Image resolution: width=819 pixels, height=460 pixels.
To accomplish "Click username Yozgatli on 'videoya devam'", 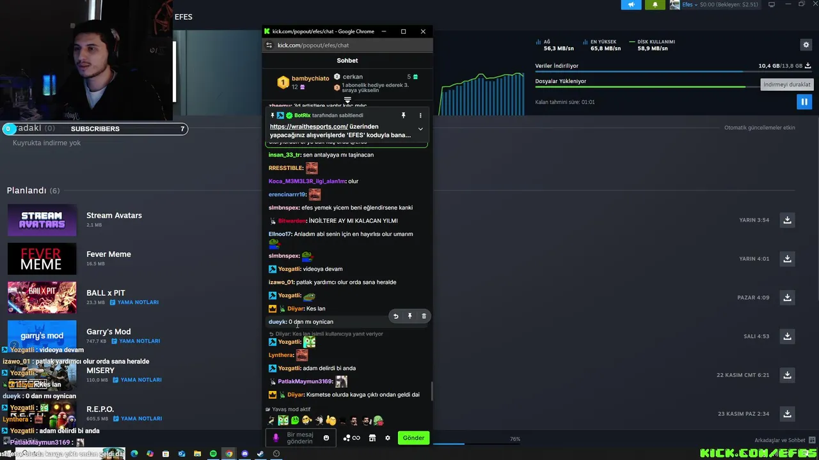I will [x=289, y=269].
